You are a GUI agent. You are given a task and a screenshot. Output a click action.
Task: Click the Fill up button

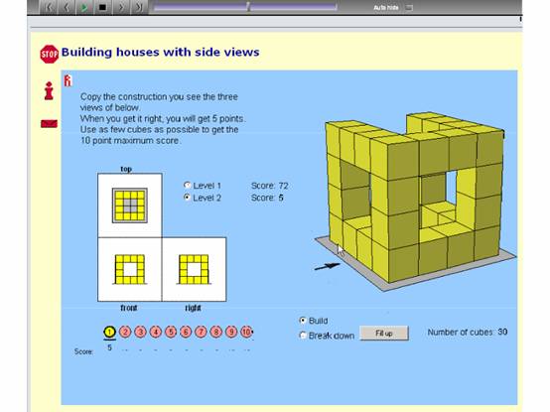pos(384,334)
